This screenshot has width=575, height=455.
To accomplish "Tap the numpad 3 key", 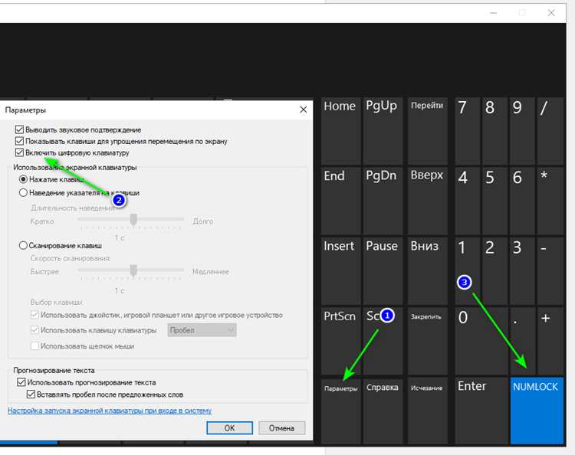I will point(522,270).
